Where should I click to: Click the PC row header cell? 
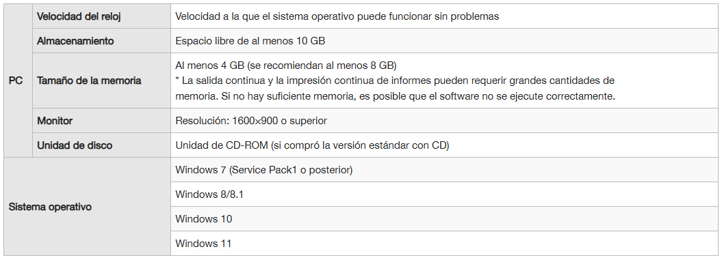[x=18, y=81]
